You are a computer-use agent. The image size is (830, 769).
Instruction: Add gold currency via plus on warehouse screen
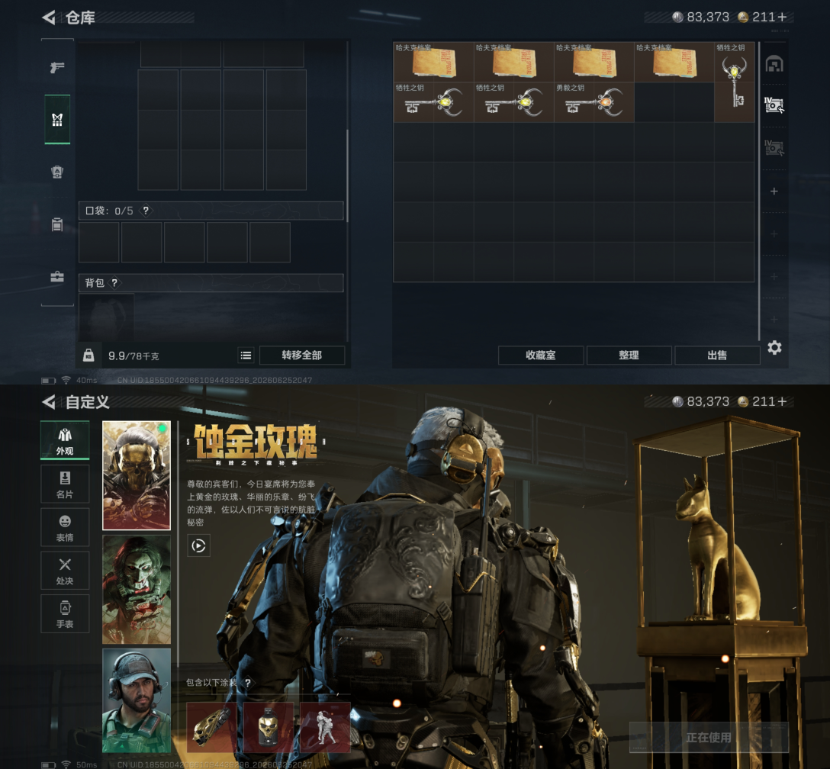[783, 17]
